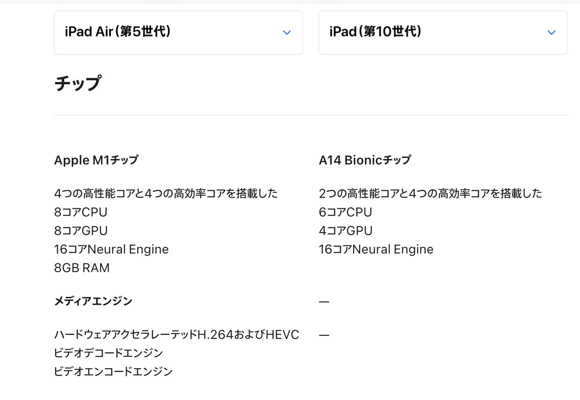Click the chevron arrow beside iPad (第10世代)

[x=551, y=32]
